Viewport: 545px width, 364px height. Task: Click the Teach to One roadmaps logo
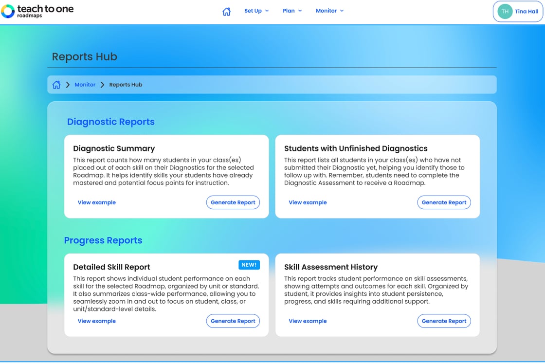click(x=37, y=11)
